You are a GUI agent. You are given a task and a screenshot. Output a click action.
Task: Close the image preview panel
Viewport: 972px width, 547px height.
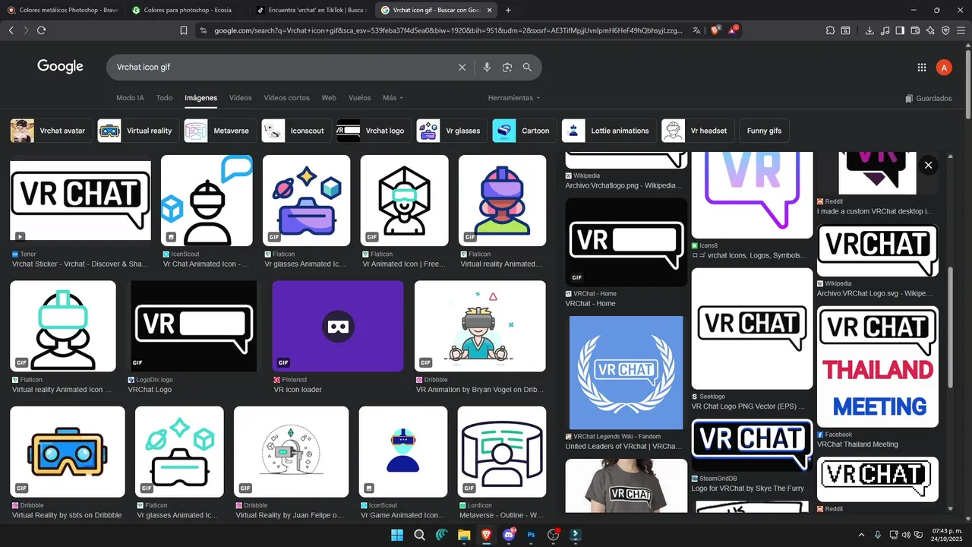tap(928, 165)
